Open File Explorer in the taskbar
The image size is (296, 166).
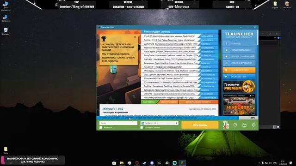(122, 163)
